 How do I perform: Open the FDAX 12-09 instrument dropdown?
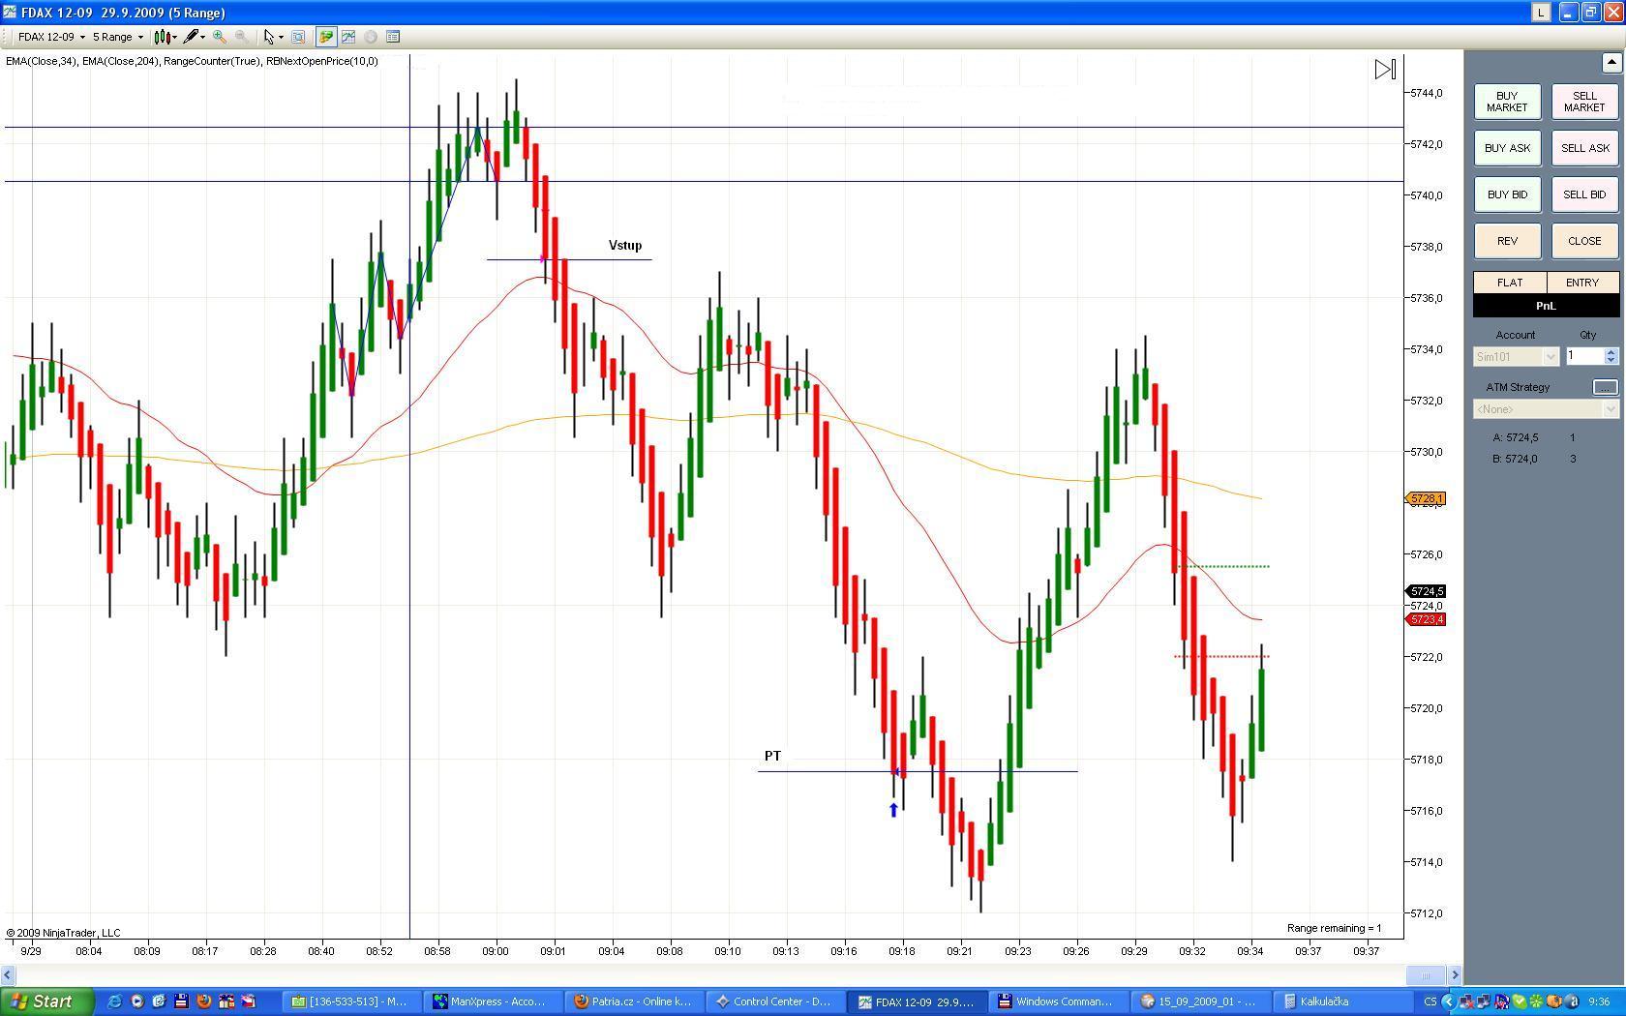coord(51,37)
